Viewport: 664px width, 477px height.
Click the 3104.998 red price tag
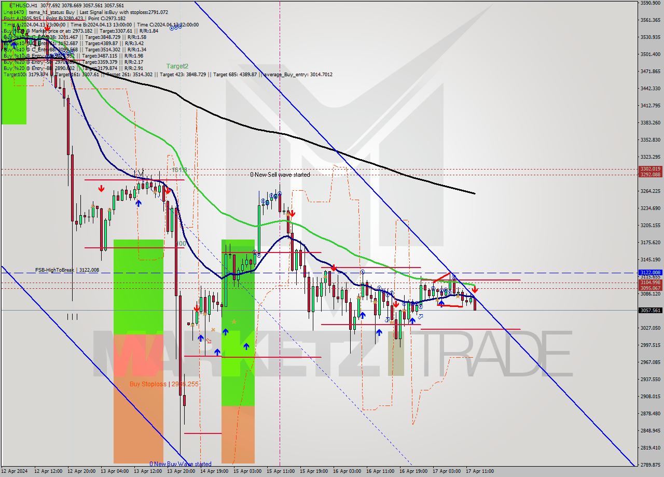(651, 283)
